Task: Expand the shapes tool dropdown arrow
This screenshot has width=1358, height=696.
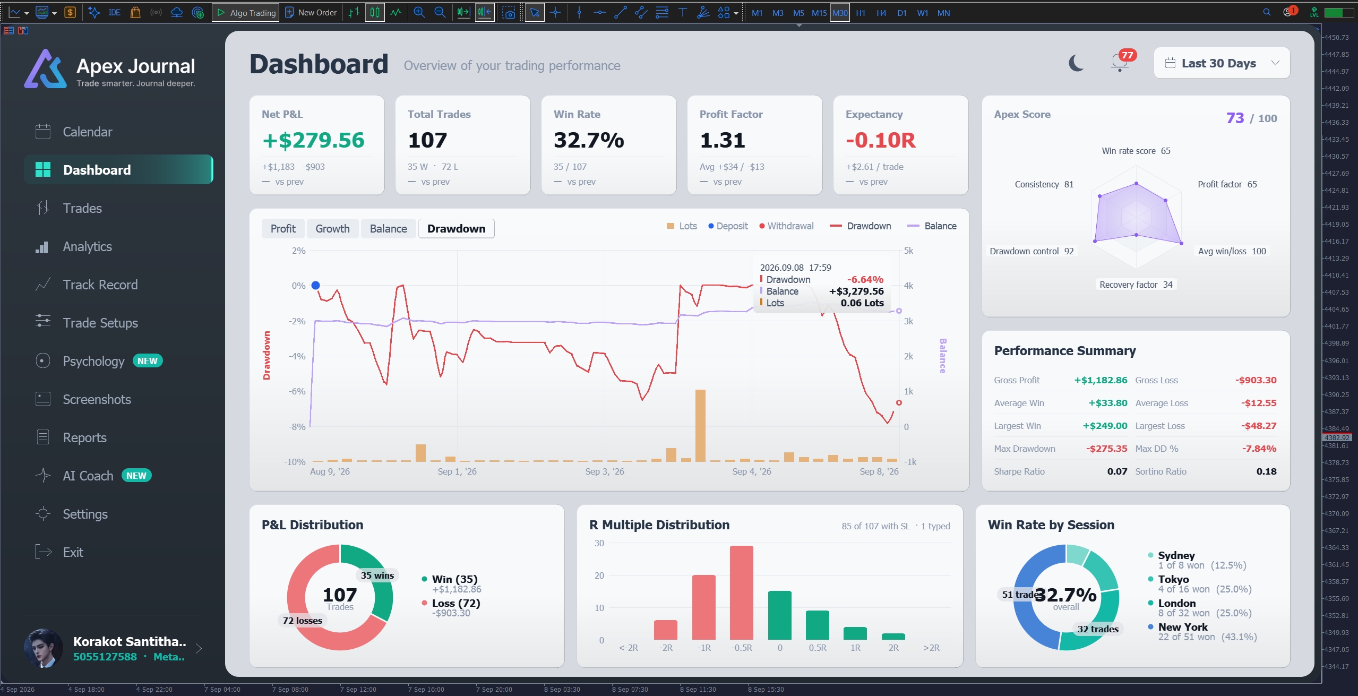Action: 736,13
